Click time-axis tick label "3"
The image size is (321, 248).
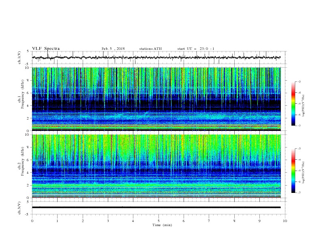(108, 221)
